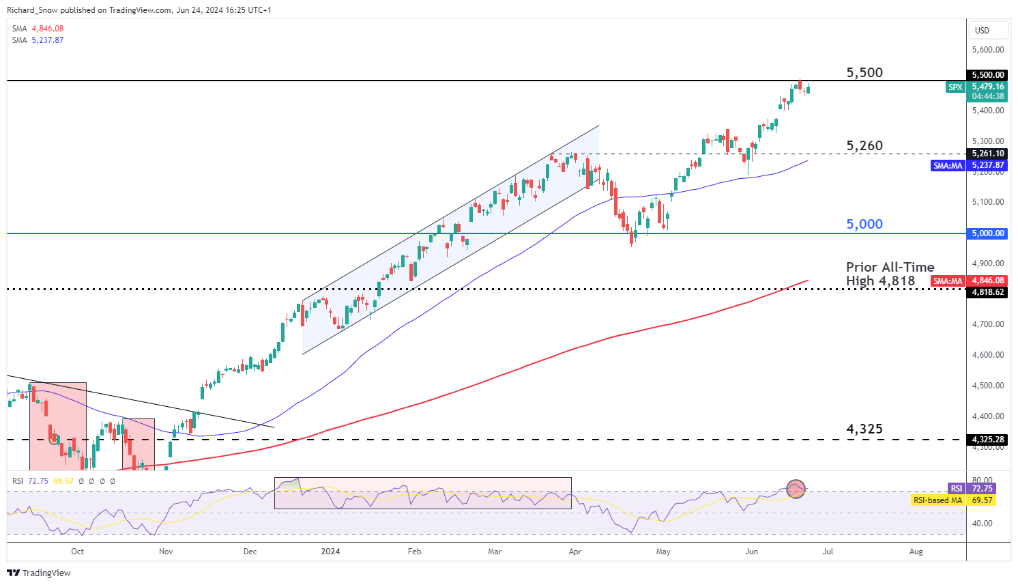Click the 2024 label on time axis
This screenshot has width=1018, height=585.
[x=330, y=552]
